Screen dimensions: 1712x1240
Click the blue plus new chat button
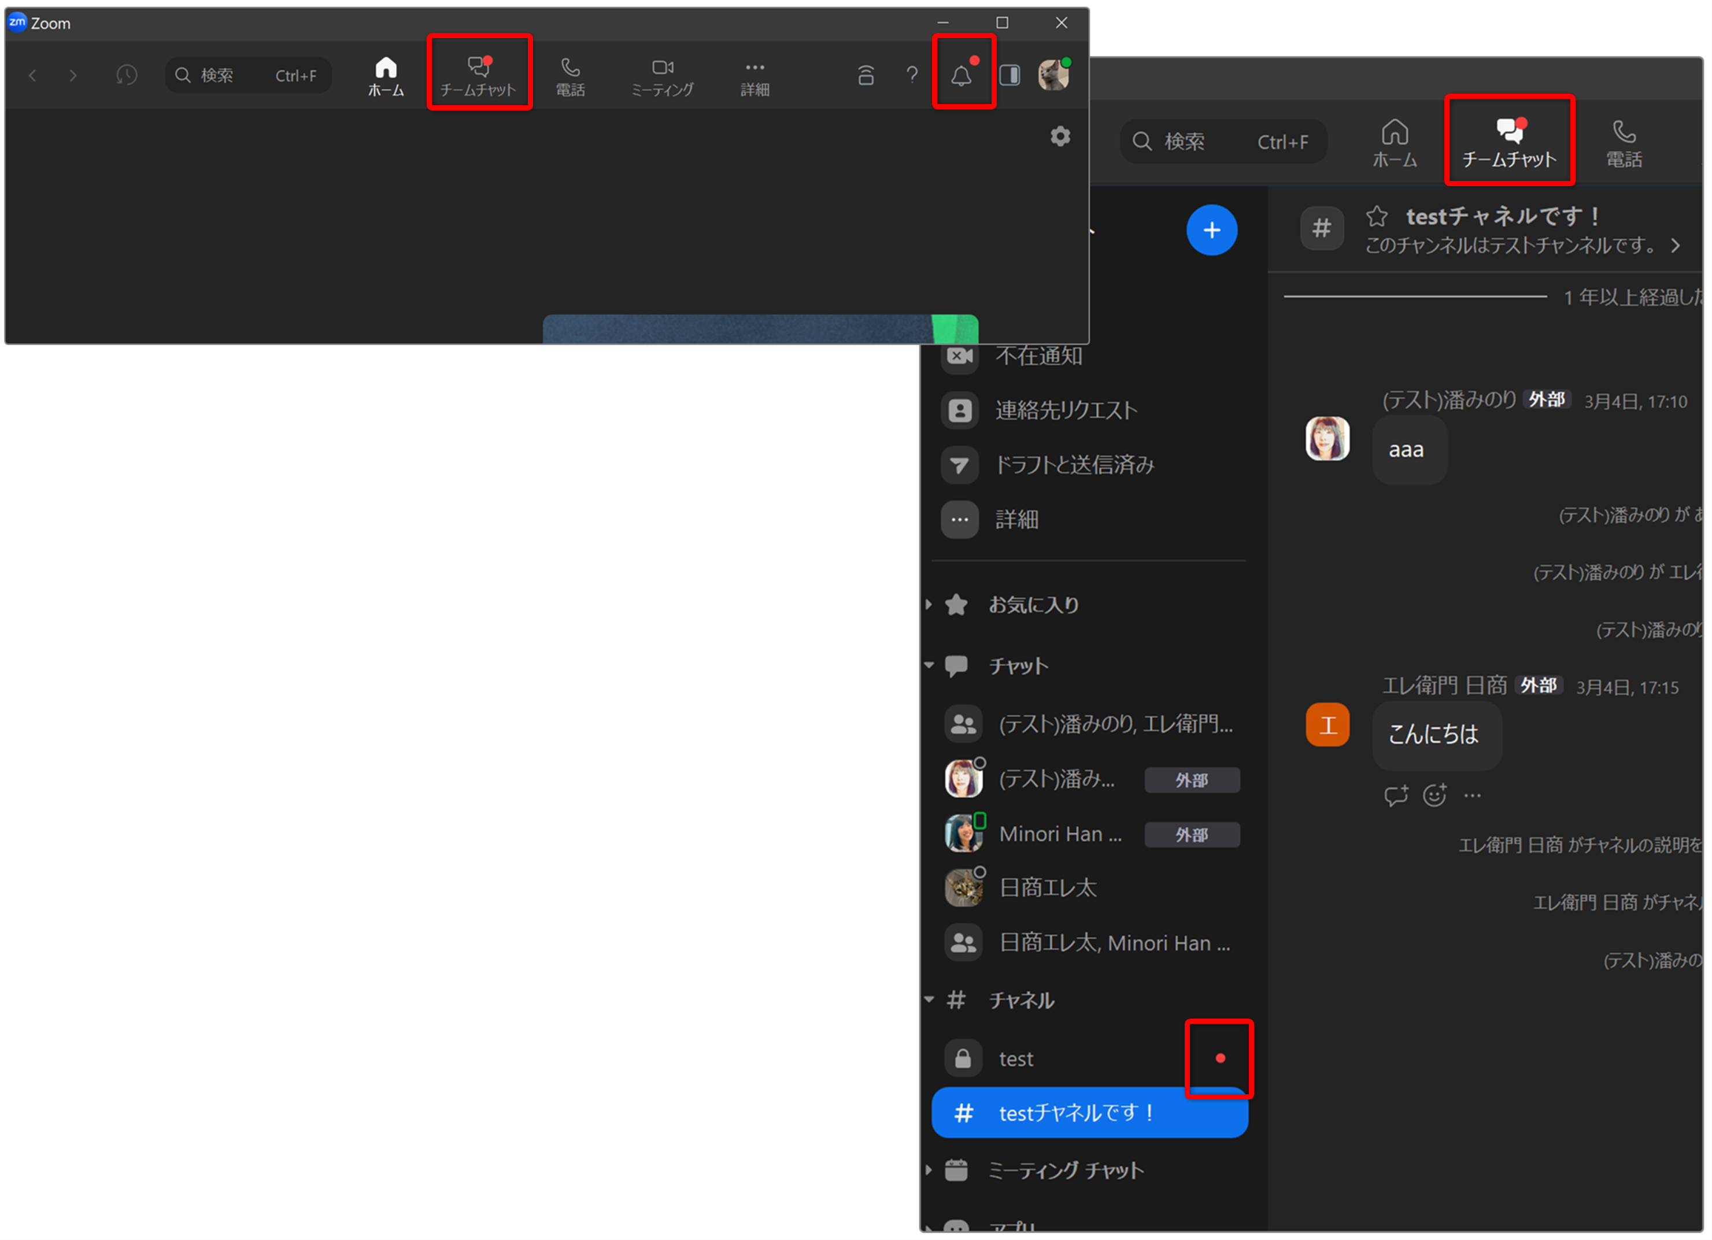(1212, 230)
